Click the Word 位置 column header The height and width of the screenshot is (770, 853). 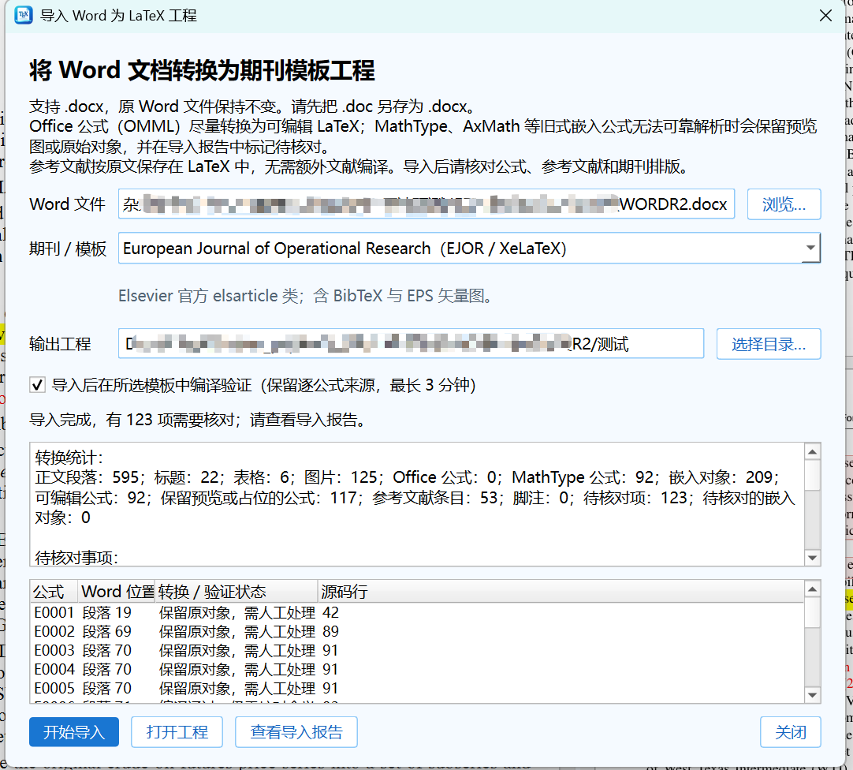(117, 592)
